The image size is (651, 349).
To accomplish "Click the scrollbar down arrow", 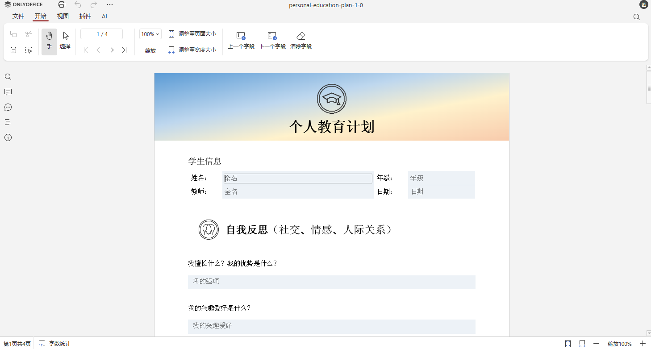I will 649,333.
